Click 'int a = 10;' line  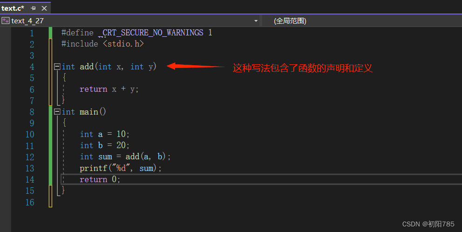click(x=105, y=134)
